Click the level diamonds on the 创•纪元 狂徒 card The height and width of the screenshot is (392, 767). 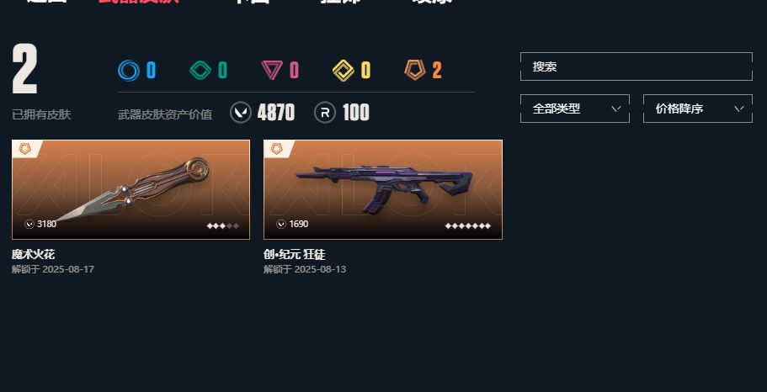pos(467,225)
